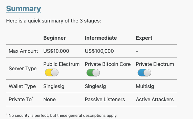Click the Intermediate column header
This screenshot has width=193, height=119.
click(101, 38)
